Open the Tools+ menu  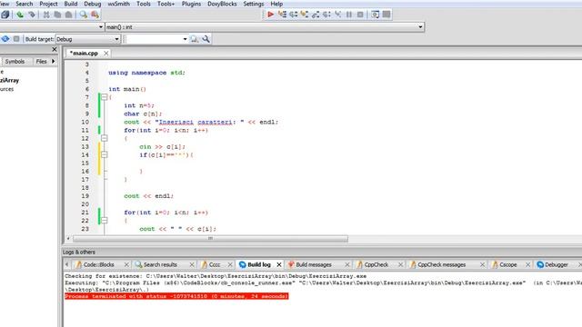pos(166,4)
